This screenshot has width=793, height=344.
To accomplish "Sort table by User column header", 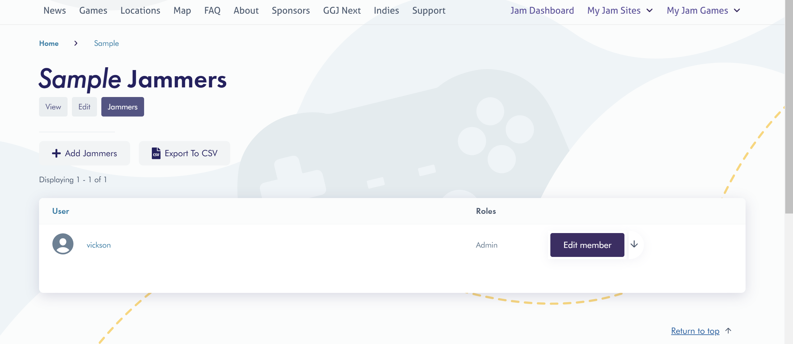I will 60,211.
